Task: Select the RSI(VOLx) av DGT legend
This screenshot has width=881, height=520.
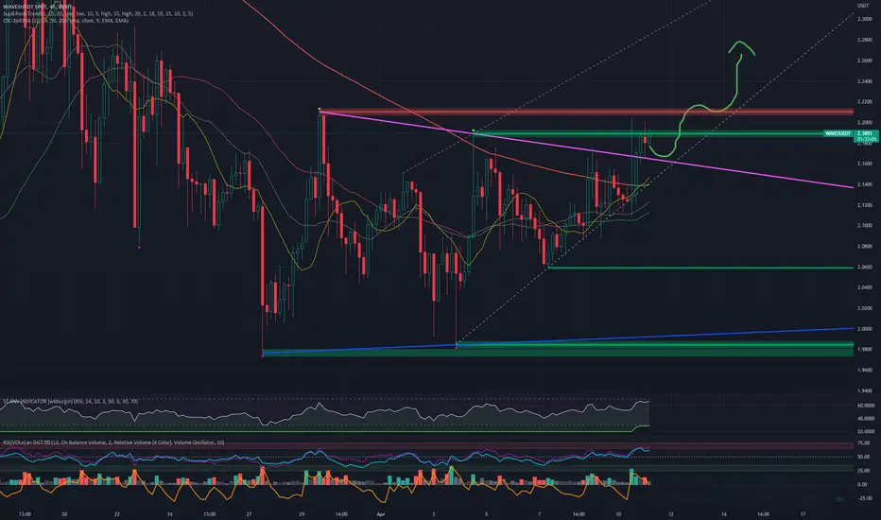Action: pos(112,442)
